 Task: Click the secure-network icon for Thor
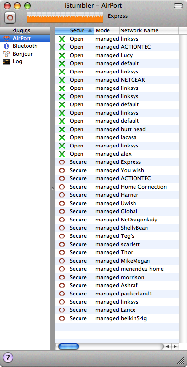coord(62,252)
